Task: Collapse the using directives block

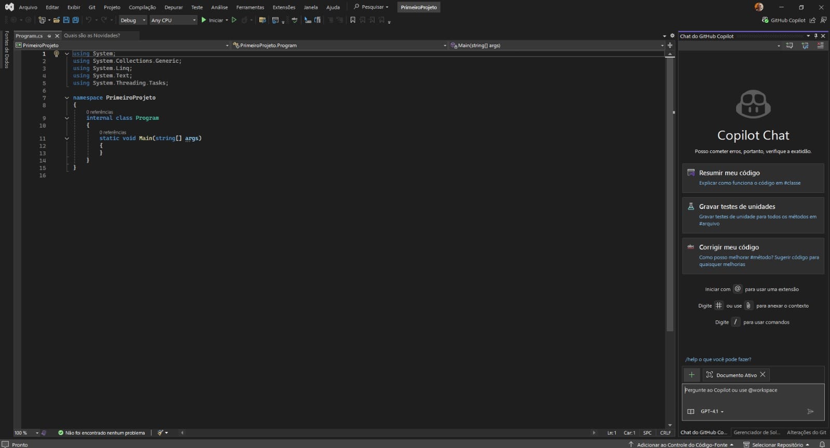Action: pyautogui.click(x=67, y=53)
